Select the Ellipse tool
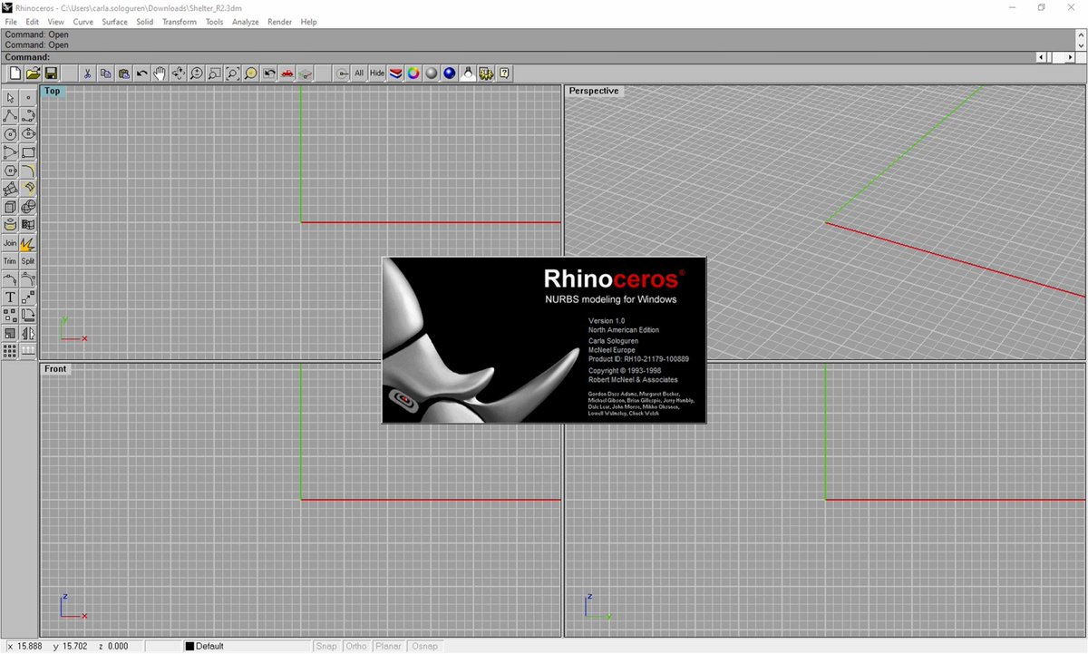The height and width of the screenshot is (654, 1088). click(x=28, y=134)
